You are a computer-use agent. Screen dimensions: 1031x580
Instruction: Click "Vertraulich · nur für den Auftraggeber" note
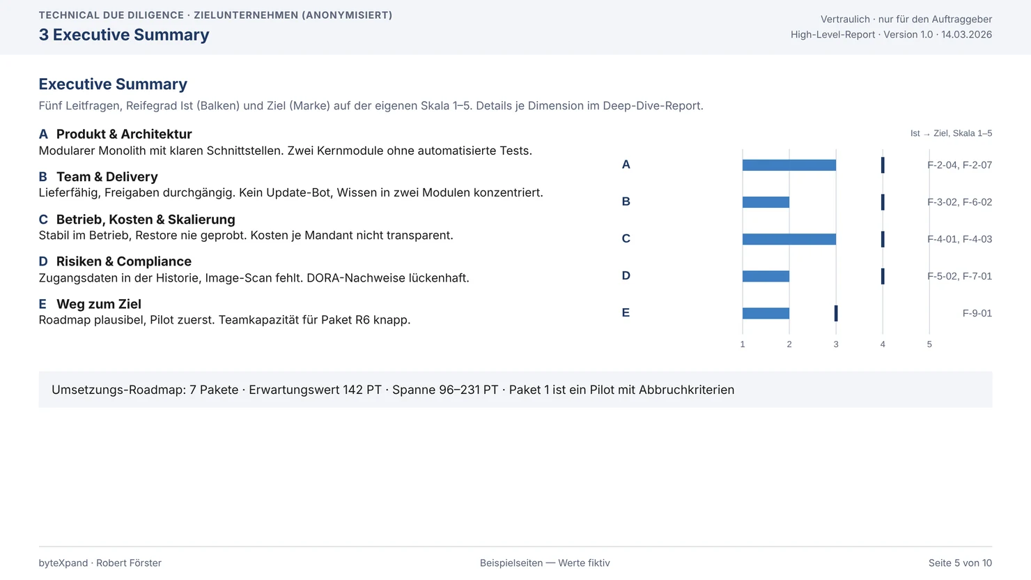click(906, 20)
